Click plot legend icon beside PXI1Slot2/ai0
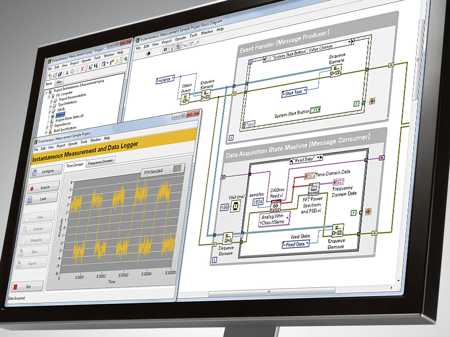450x337 pixels. 177,168
